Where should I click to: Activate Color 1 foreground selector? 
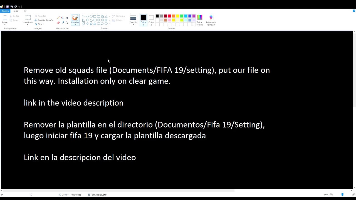tap(143, 20)
